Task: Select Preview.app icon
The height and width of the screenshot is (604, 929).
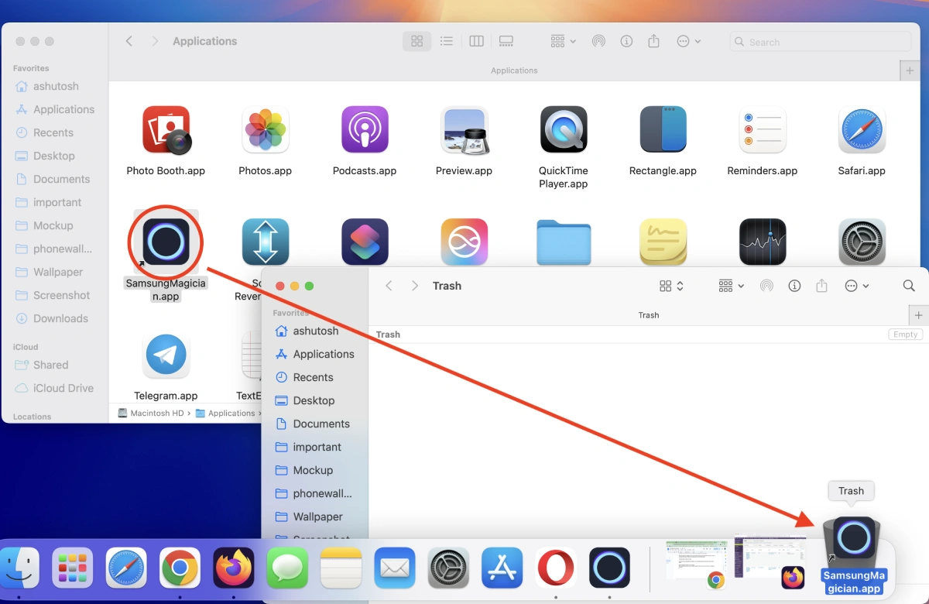Action: coord(464,129)
